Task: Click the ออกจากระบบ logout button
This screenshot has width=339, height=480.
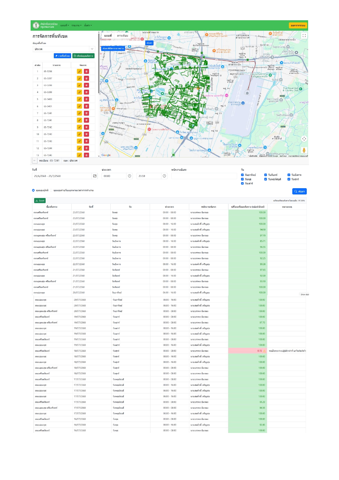Action: (x=298, y=25)
